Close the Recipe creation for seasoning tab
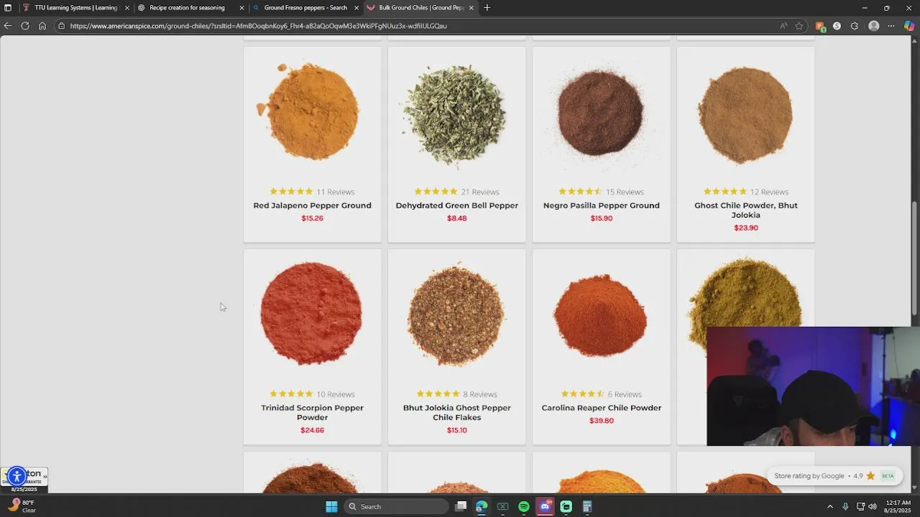This screenshot has height=517, width=920. (241, 8)
